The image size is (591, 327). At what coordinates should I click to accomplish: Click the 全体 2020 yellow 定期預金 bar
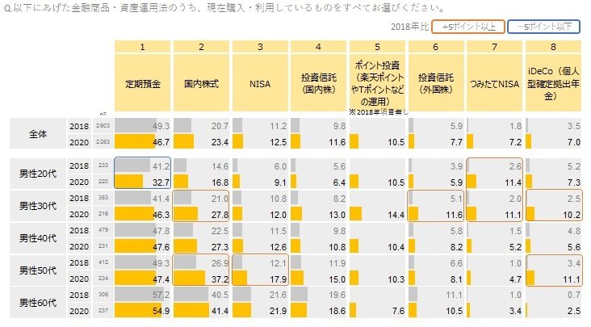(x=135, y=142)
